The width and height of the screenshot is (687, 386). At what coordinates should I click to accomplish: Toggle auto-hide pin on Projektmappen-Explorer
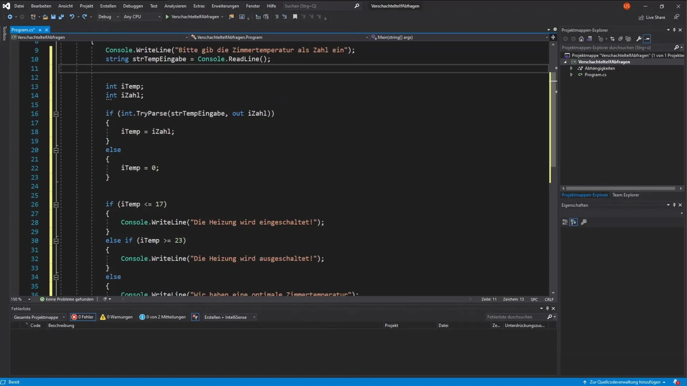click(x=674, y=30)
